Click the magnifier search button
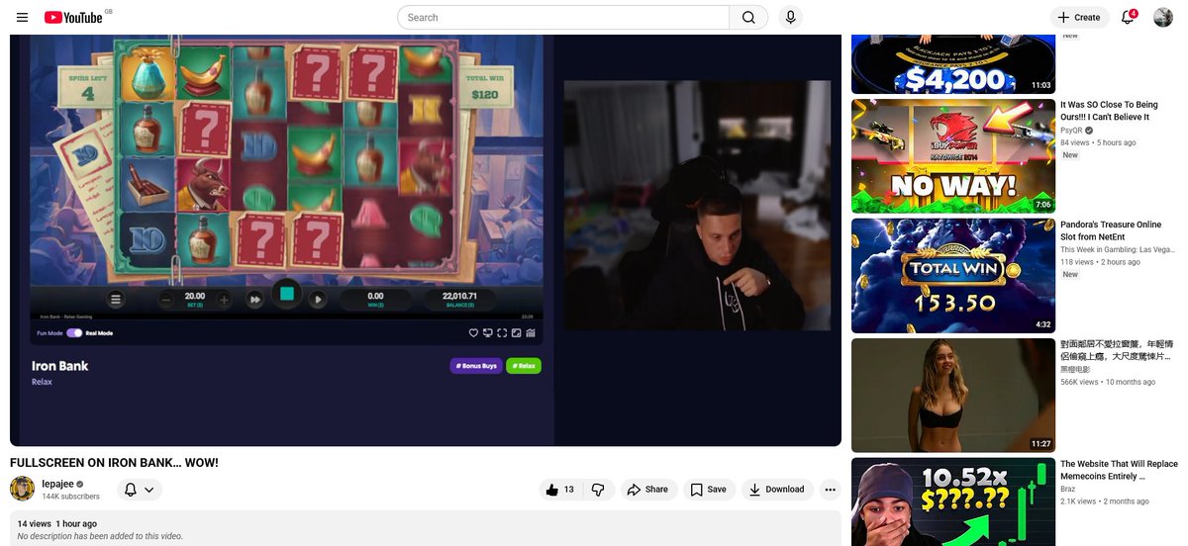Image resolution: width=1188 pixels, height=546 pixels. coord(748,17)
